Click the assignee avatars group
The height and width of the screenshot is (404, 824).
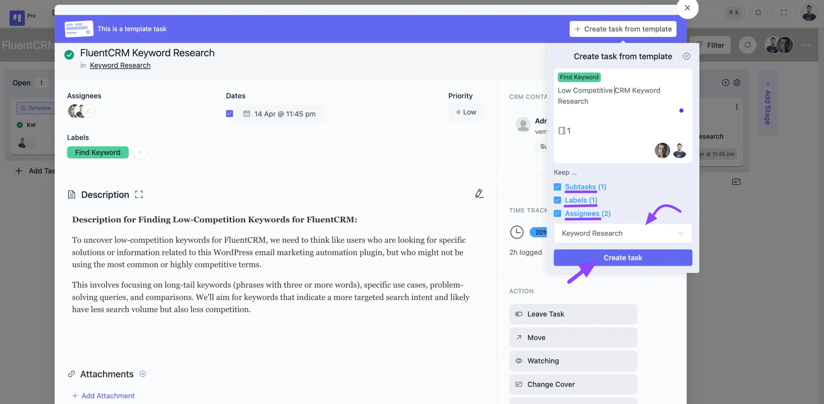[x=81, y=111]
